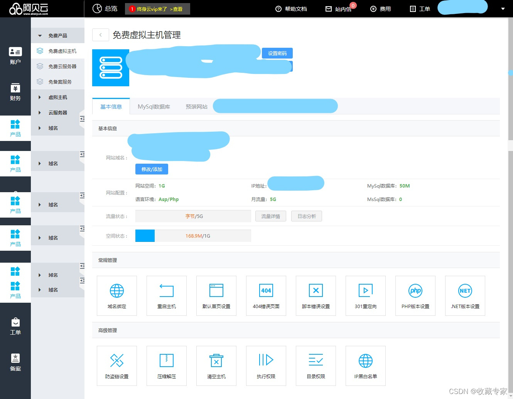Click the 流量详情 button
The height and width of the screenshot is (399, 513).
[271, 216]
